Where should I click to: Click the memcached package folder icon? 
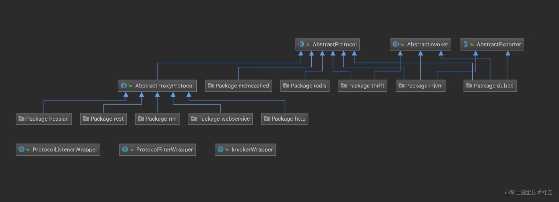click(211, 85)
